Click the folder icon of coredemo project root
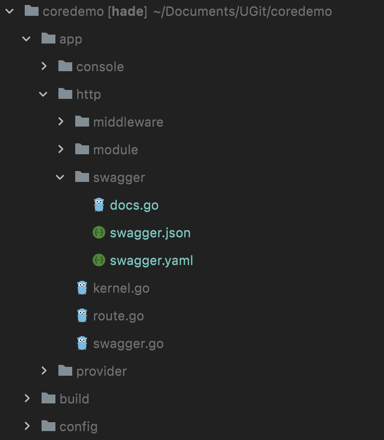Screen dimensions: 384x440 click(32, 11)
